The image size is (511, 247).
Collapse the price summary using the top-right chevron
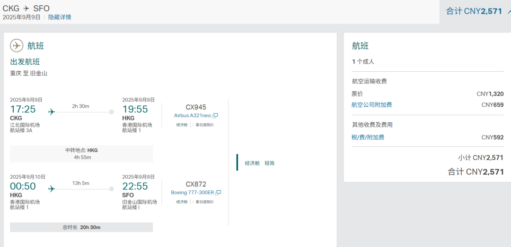508,11
